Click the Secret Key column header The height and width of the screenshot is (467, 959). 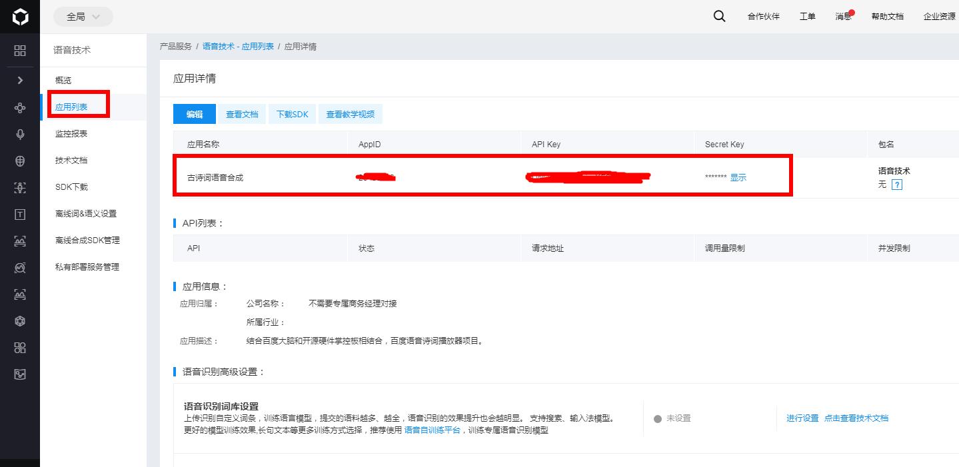(724, 145)
